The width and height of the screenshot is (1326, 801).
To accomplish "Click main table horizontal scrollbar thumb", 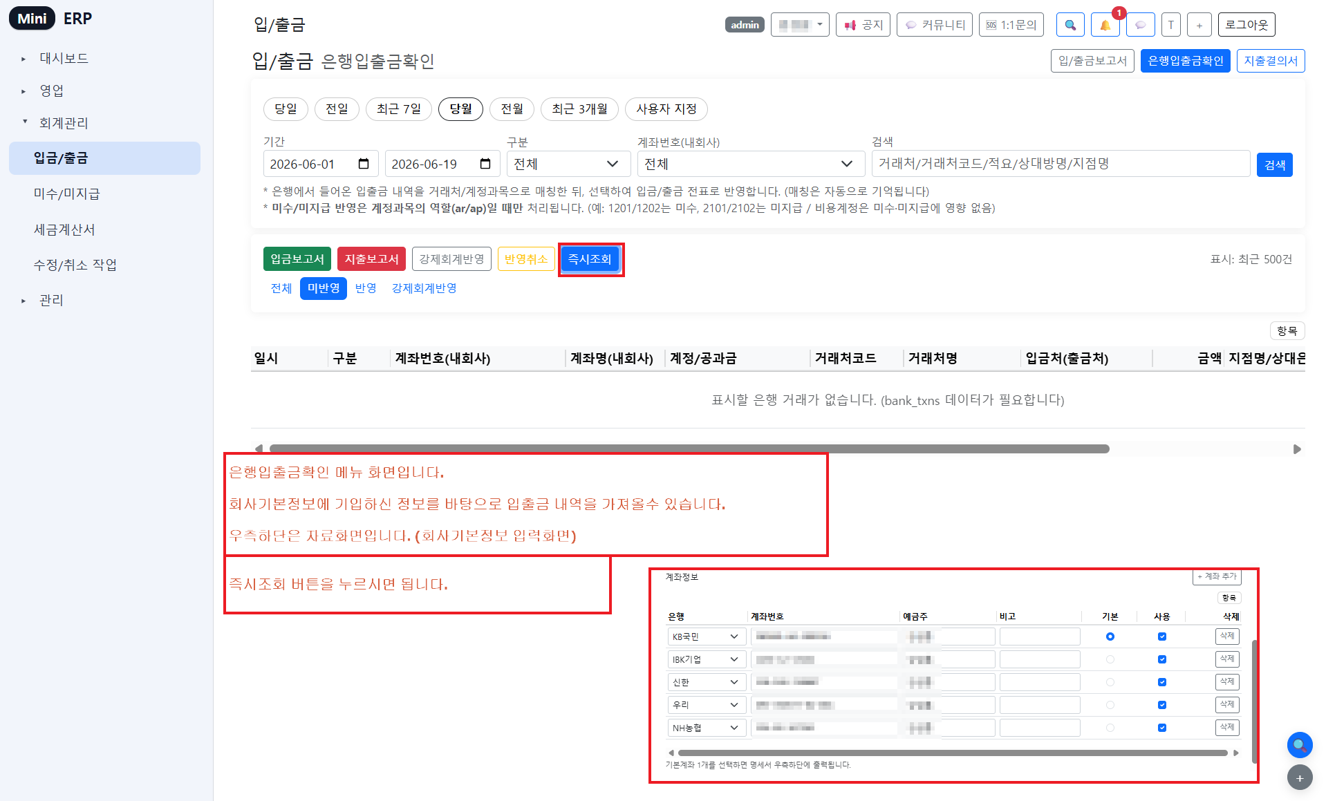I will 689,449.
